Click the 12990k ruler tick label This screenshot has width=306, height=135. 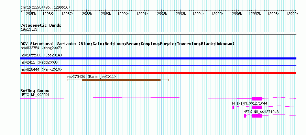click(123, 14)
